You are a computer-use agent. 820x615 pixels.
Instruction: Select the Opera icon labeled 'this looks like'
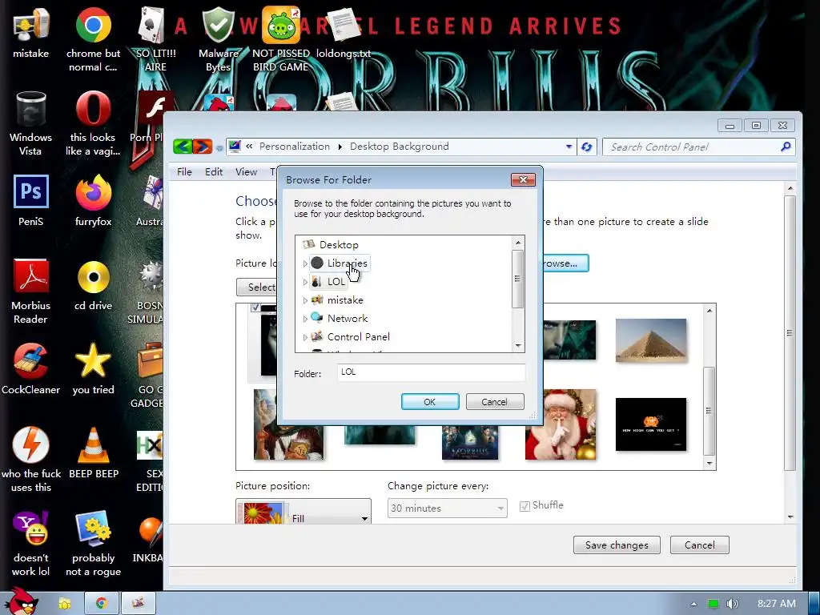[93, 123]
